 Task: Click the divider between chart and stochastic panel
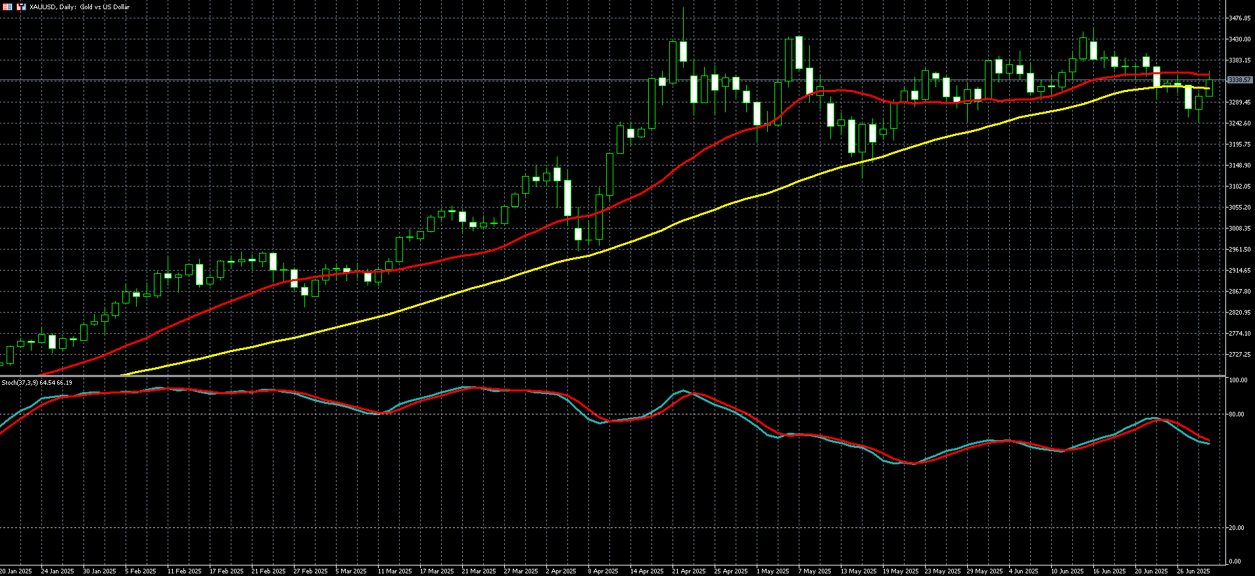click(611, 376)
